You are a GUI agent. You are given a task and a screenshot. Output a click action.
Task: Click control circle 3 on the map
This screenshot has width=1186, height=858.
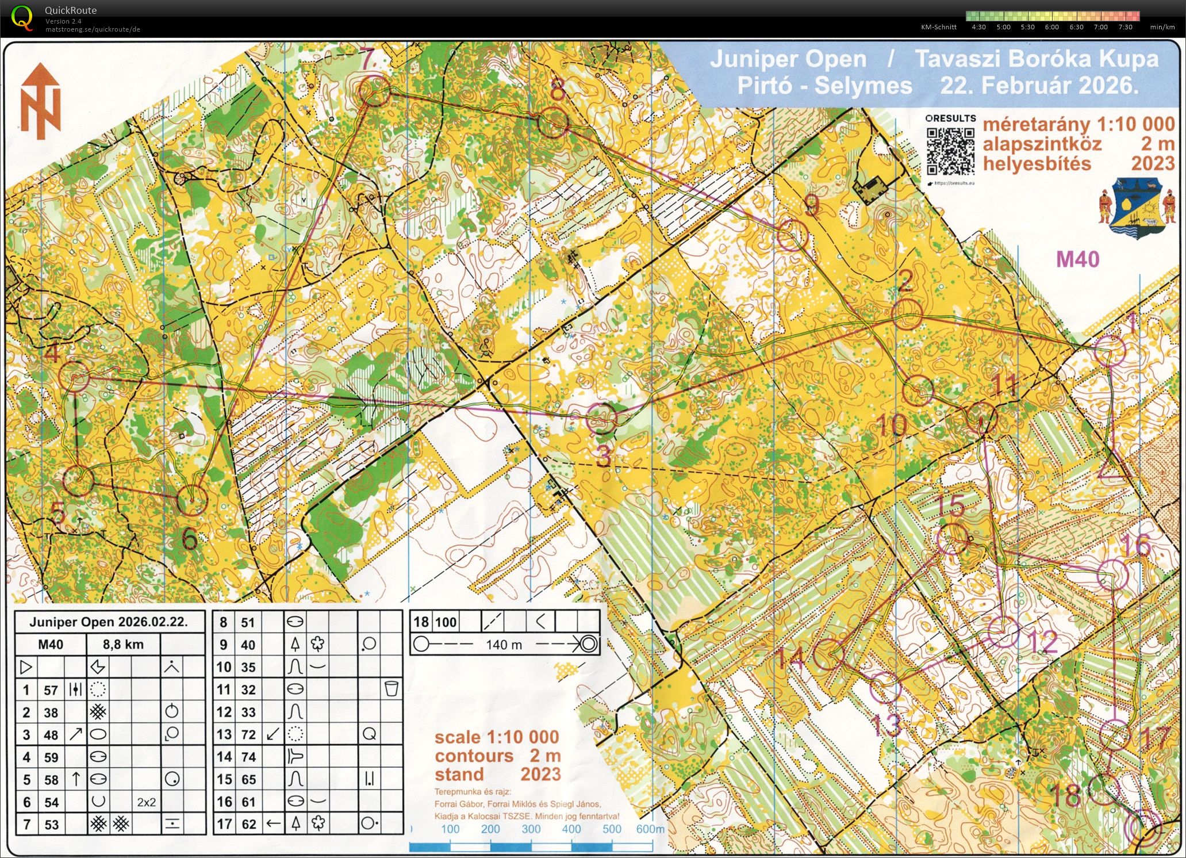pyautogui.click(x=601, y=419)
